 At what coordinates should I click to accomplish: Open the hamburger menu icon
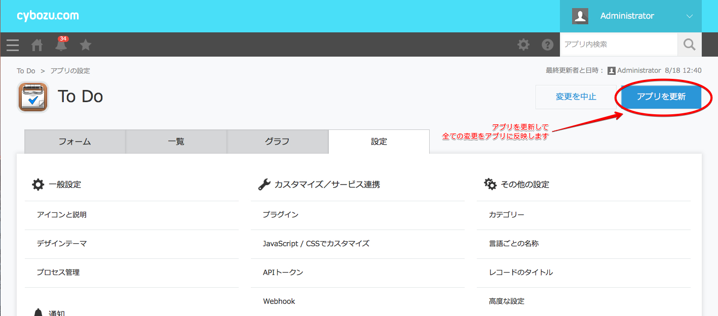[x=12, y=44]
